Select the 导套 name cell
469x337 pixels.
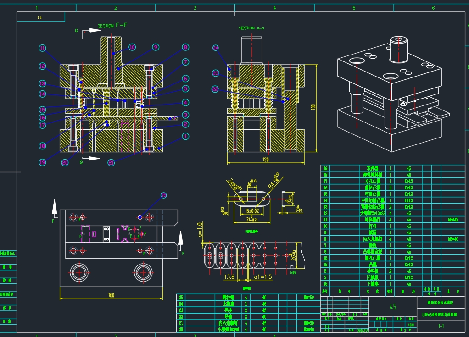(x=229, y=317)
